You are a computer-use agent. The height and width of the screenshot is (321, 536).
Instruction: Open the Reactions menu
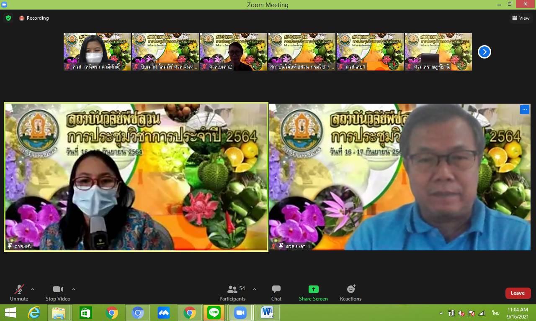(x=350, y=293)
